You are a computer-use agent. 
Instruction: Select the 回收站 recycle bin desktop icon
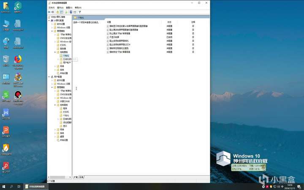tap(6, 61)
